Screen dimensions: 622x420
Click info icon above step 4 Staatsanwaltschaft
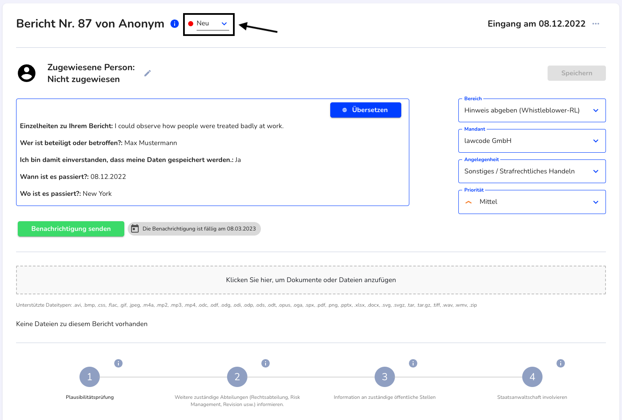point(561,363)
